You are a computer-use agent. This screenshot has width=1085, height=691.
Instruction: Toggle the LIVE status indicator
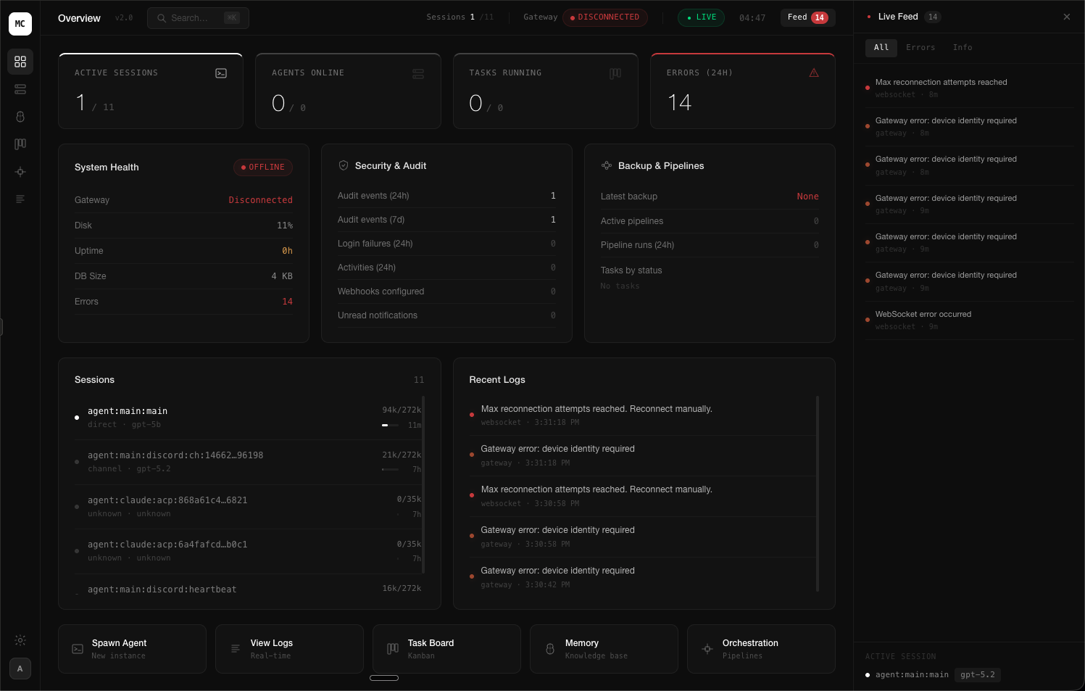tap(701, 17)
